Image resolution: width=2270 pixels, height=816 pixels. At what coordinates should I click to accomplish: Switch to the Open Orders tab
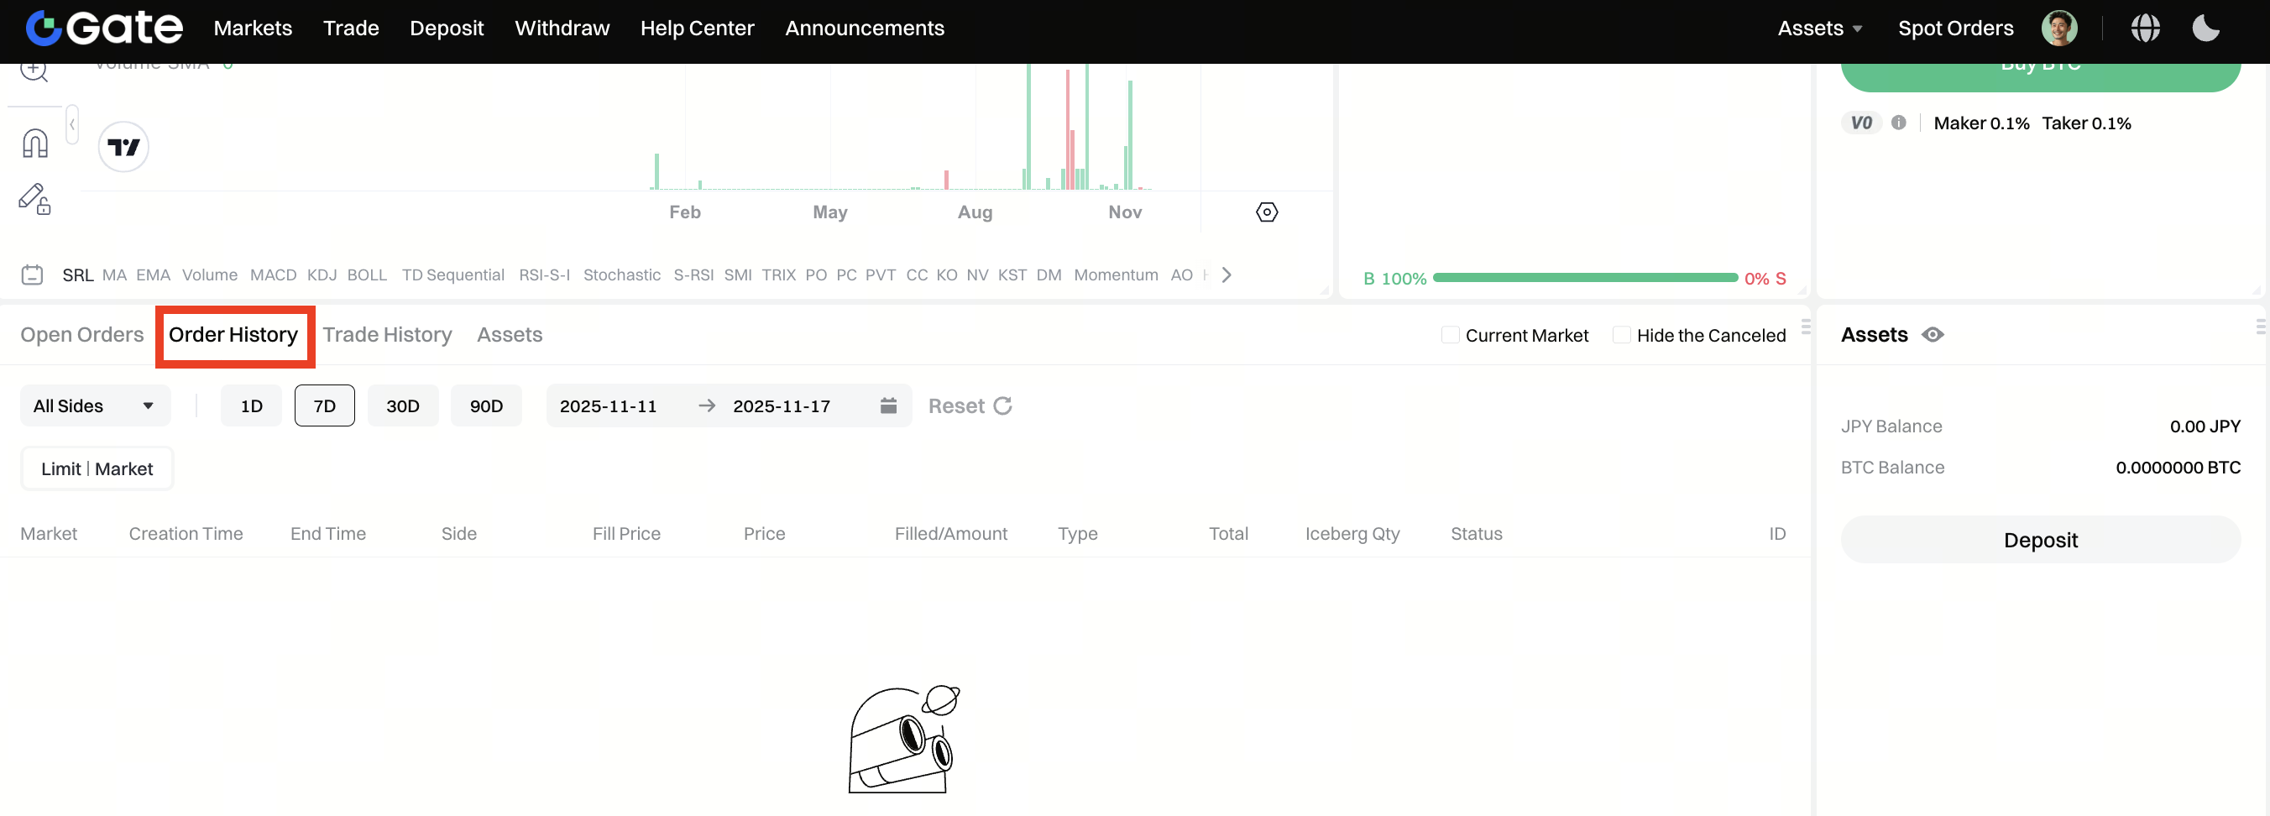click(81, 335)
